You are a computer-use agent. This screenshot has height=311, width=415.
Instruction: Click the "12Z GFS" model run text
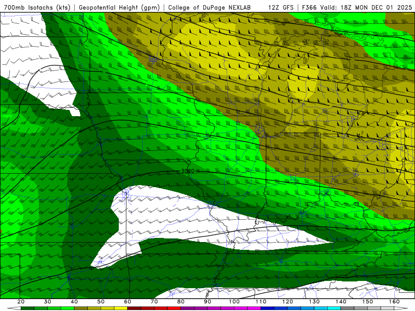pos(281,8)
